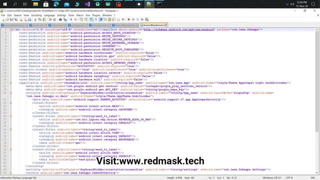The width and height of the screenshot is (320, 180).
Task: Close the AndroidManifest.xml tab
Action: click(165, 25)
